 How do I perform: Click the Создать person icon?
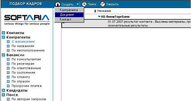pyautogui.click(x=58, y=4)
